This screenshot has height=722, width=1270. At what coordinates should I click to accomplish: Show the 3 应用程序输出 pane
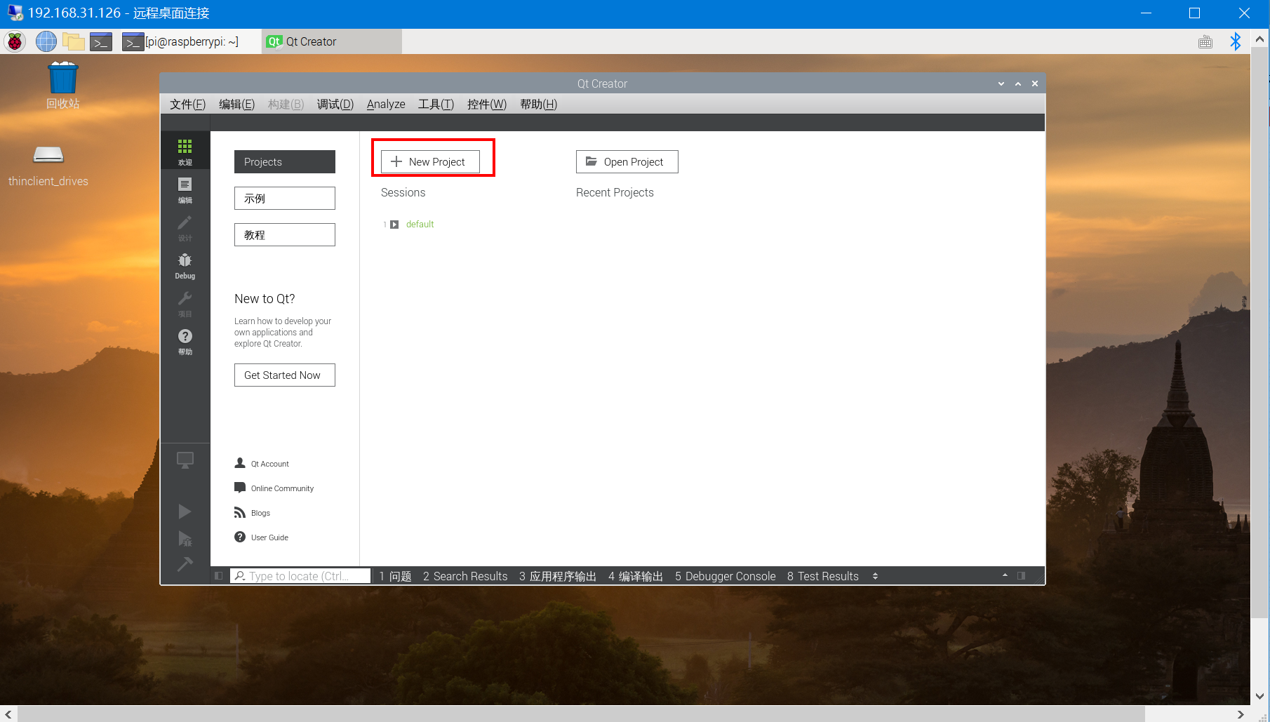coord(557,576)
